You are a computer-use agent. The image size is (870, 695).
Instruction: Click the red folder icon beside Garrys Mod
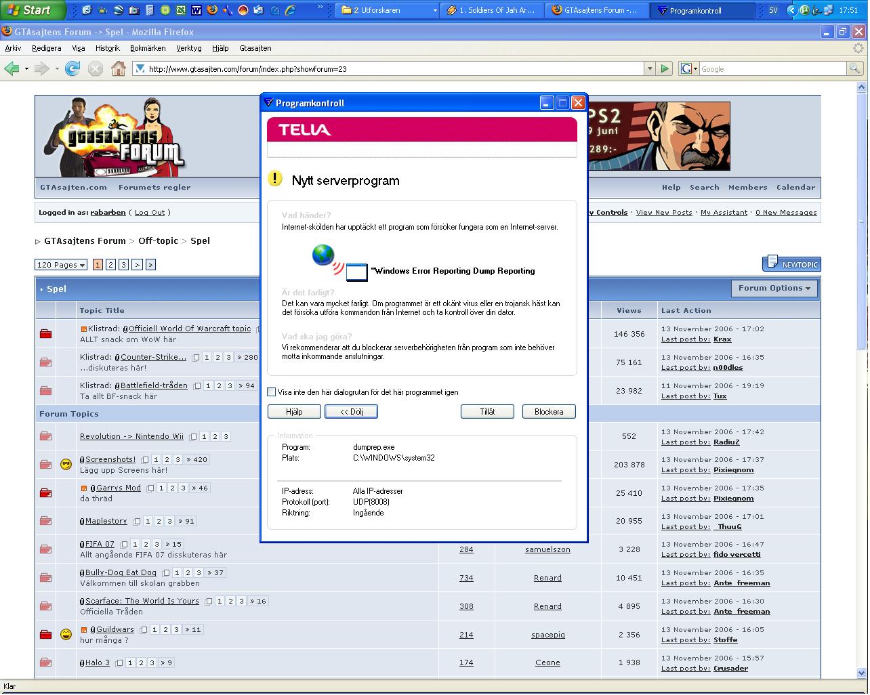coord(45,492)
